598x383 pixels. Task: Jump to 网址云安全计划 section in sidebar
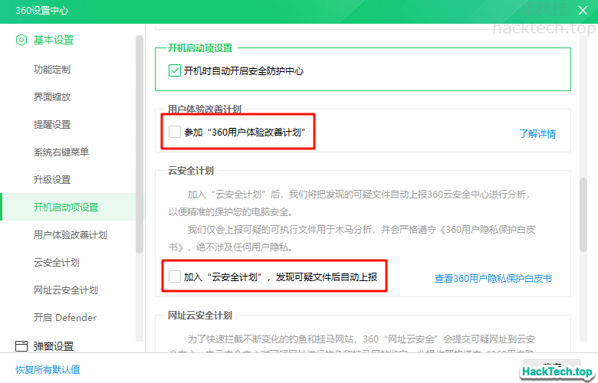(x=66, y=290)
